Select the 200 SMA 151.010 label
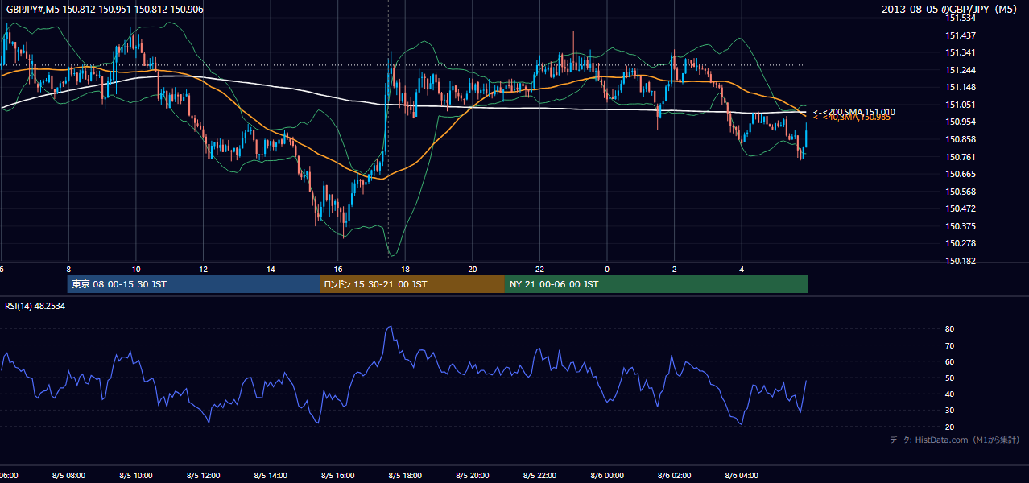The image size is (1029, 483). click(x=854, y=112)
